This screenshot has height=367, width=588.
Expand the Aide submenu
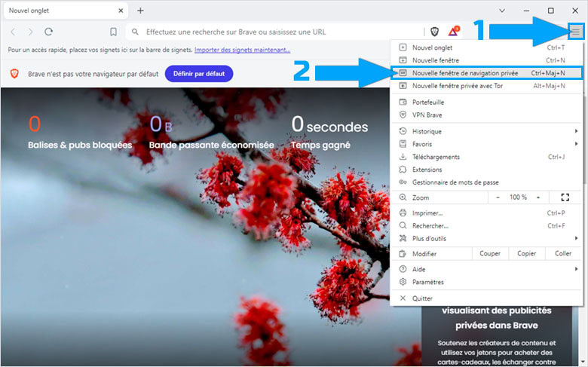click(x=486, y=270)
